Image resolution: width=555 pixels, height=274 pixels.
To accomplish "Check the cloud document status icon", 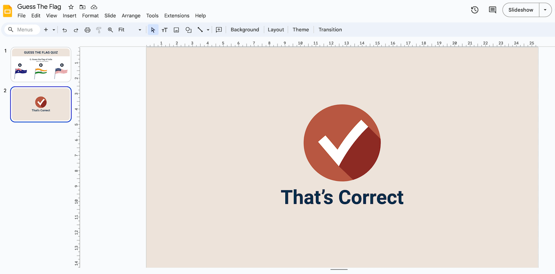I will (x=94, y=7).
